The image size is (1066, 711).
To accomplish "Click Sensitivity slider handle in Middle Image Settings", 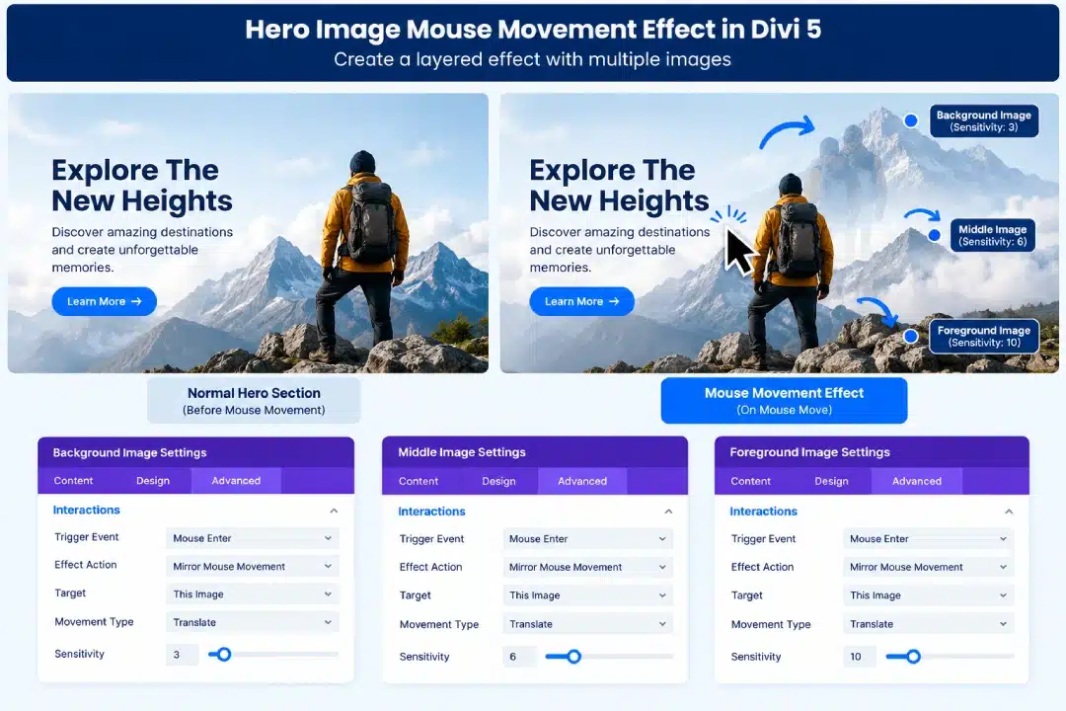I will click(x=573, y=657).
